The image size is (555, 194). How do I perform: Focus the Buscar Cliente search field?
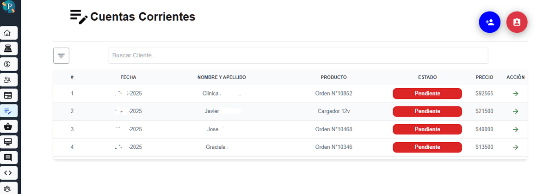(x=298, y=55)
